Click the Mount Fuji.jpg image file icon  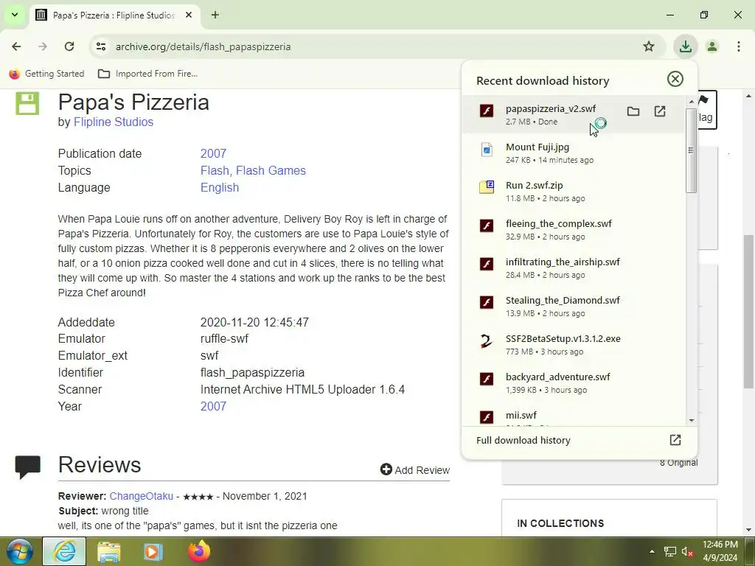pyautogui.click(x=487, y=150)
